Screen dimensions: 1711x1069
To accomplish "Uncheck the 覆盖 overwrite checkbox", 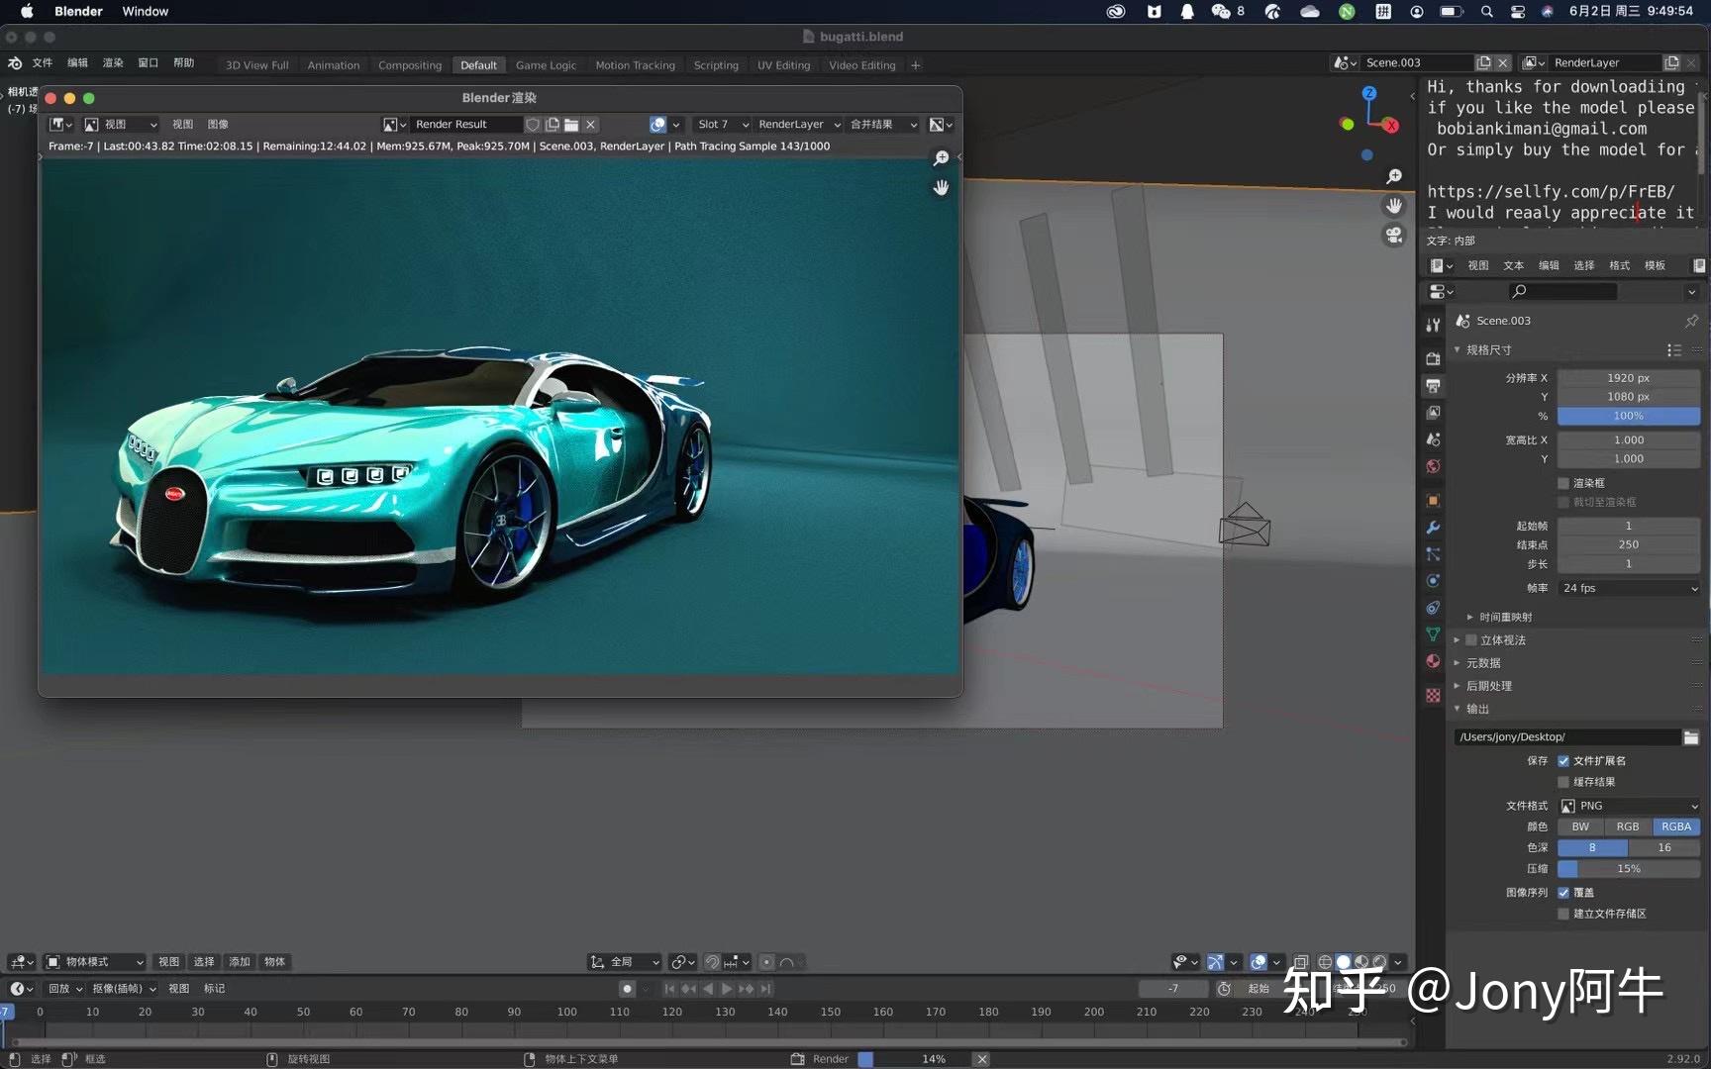I will pyautogui.click(x=1563, y=893).
